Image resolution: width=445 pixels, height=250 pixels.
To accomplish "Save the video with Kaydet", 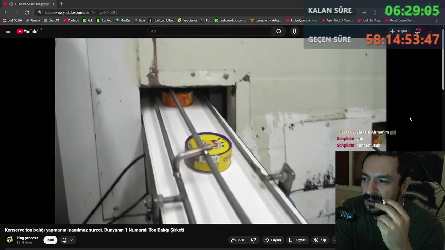I will click(297, 240).
